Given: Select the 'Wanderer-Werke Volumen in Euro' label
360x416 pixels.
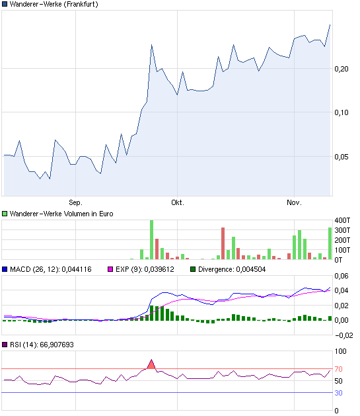Looking at the screenshot, I should (x=61, y=214).
